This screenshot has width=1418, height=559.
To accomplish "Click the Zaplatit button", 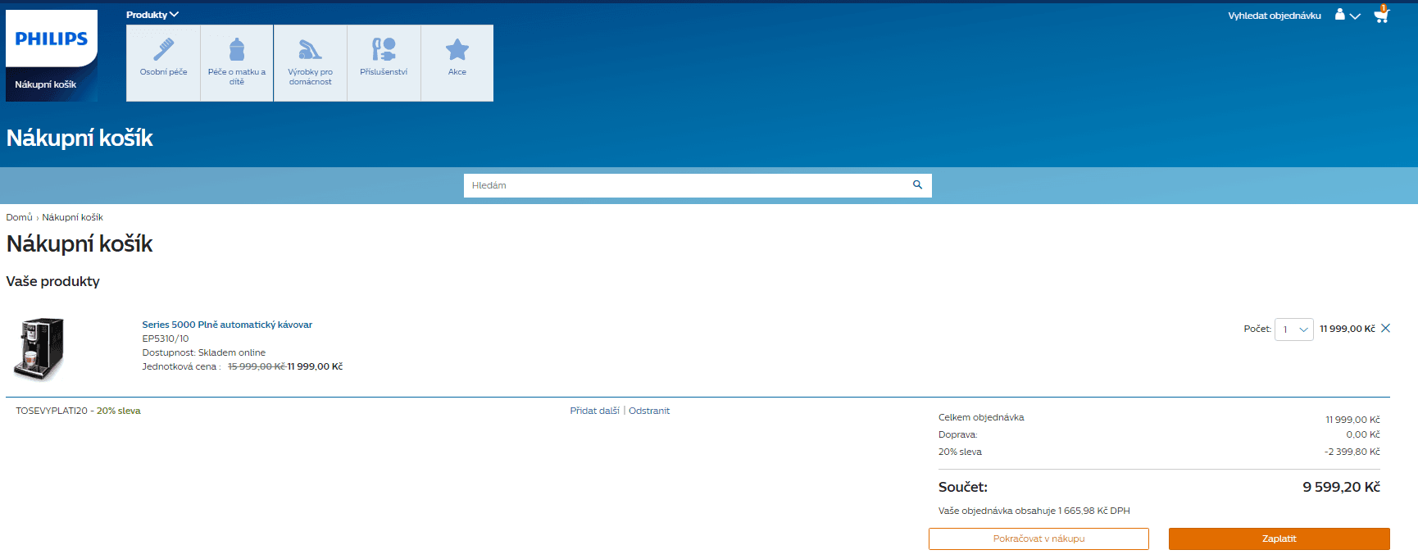I will point(1279,539).
